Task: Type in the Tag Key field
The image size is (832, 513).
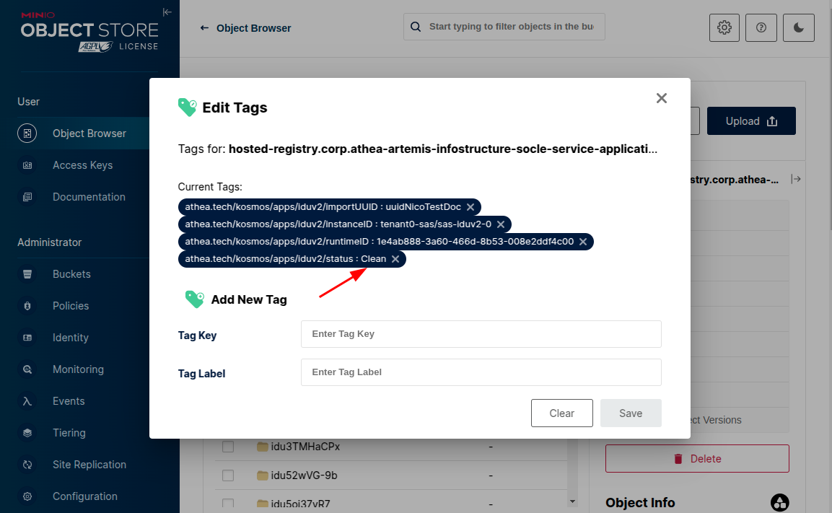Action: [x=481, y=334]
